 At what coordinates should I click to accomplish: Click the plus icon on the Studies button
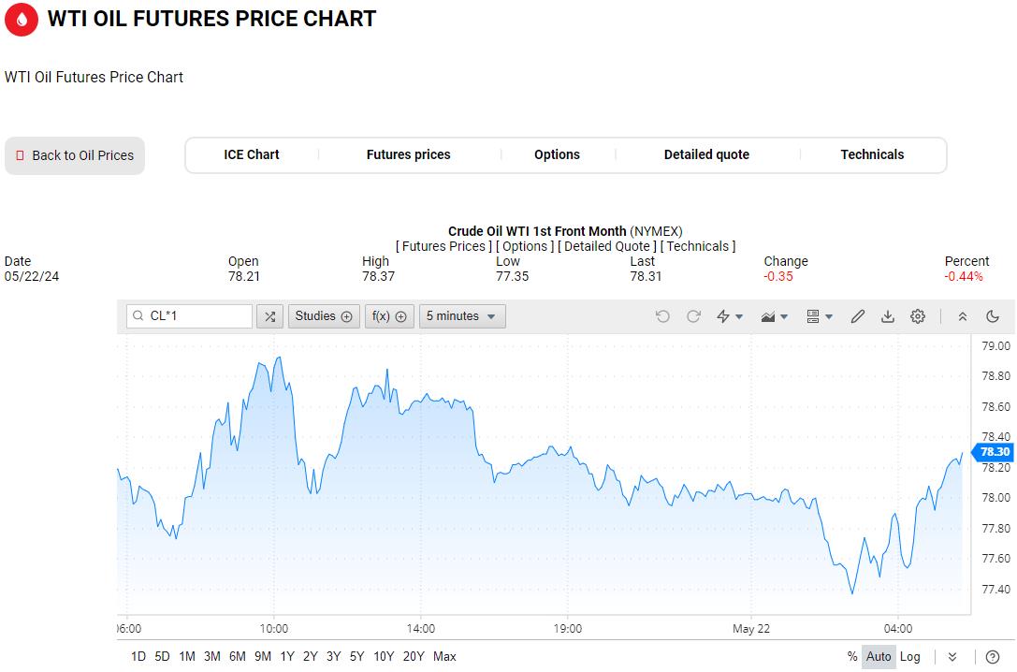click(x=346, y=316)
